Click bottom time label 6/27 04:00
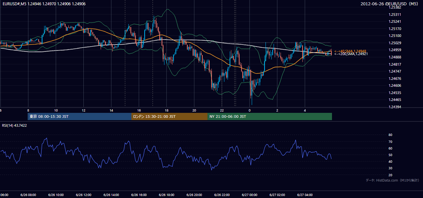Image resolution: width=423 pixels, height=198 pixels. tap(305, 195)
